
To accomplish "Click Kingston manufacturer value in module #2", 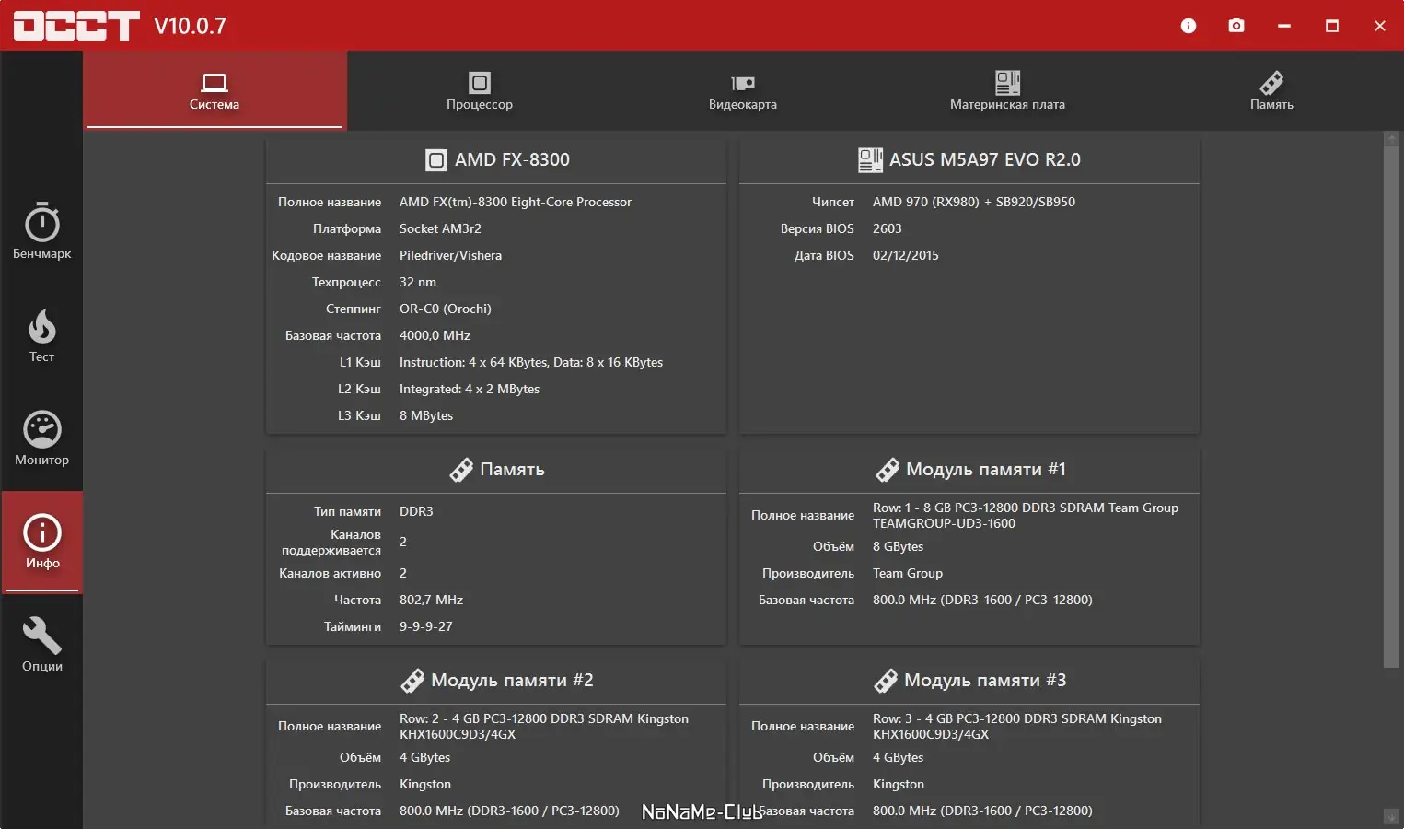I will [425, 785].
